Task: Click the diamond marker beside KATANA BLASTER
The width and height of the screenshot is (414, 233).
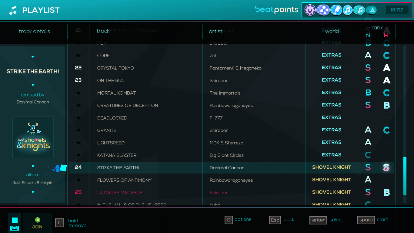Action: click(78, 155)
